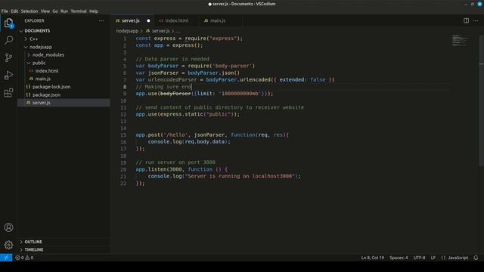Split the editor to the right
Viewport: 484px width, 272px height.
[466, 20]
